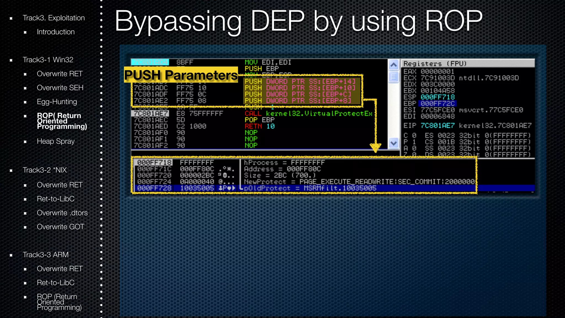Image resolution: width=565 pixels, height=318 pixels.
Task: Select the PUSH DWORD PTR SS:[EBP+8] instruction
Action: 298,100
